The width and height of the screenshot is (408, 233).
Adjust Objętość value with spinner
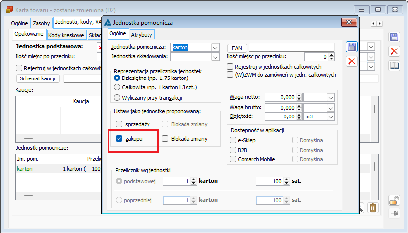coord(299,117)
